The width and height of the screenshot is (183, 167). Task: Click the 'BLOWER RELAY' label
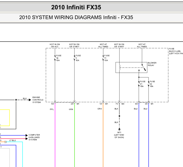152,64
